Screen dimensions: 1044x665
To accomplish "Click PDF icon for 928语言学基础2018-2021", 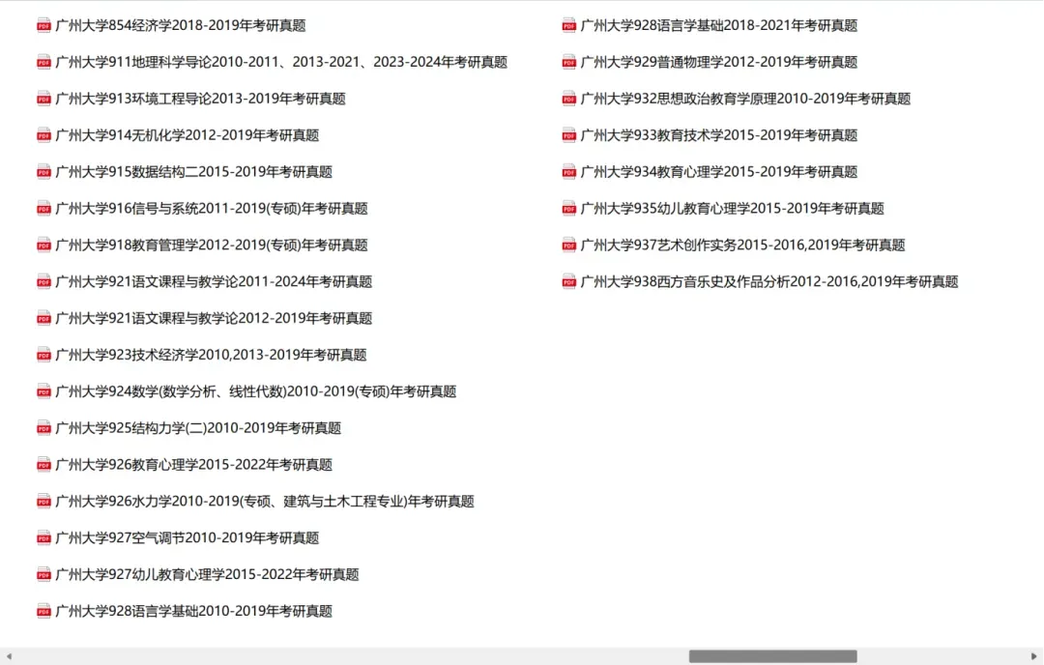I will coord(569,26).
